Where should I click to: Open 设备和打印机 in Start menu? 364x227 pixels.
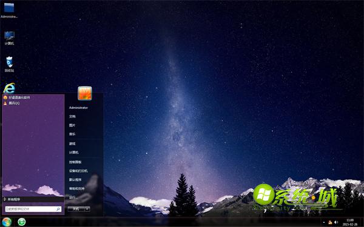[78, 171]
